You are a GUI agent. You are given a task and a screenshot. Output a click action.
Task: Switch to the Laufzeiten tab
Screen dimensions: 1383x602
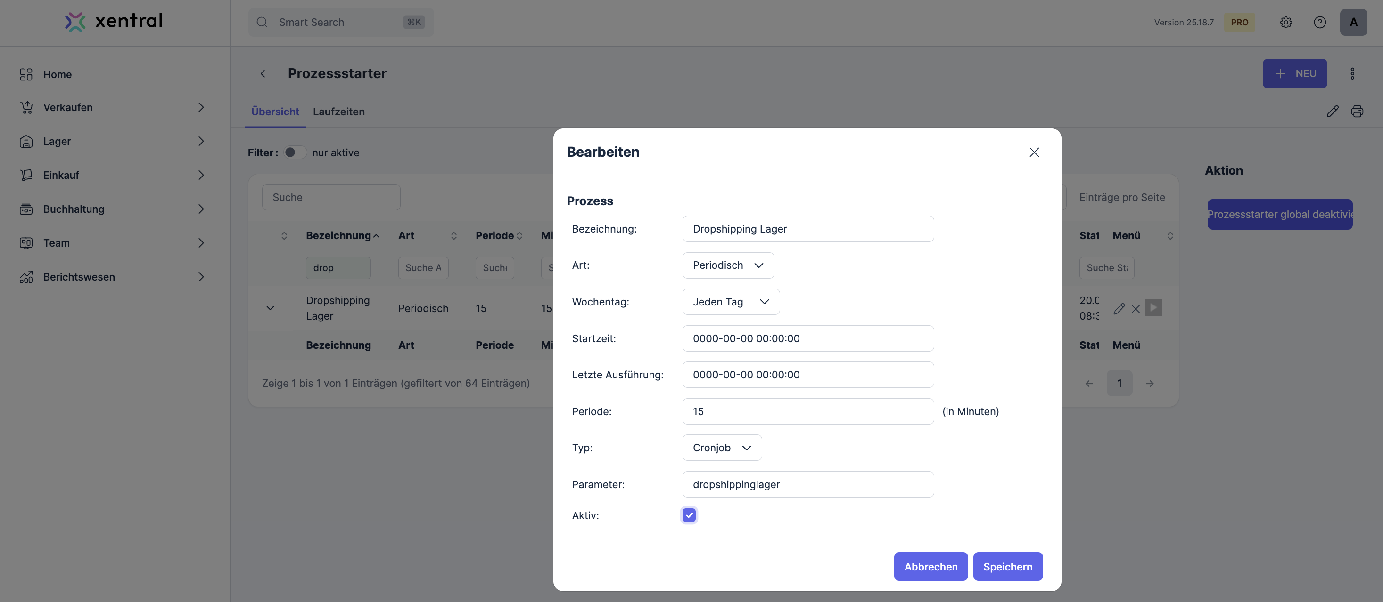pos(338,112)
